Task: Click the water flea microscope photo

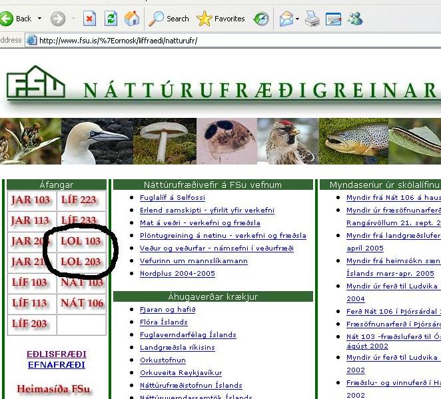Action: (226, 141)
